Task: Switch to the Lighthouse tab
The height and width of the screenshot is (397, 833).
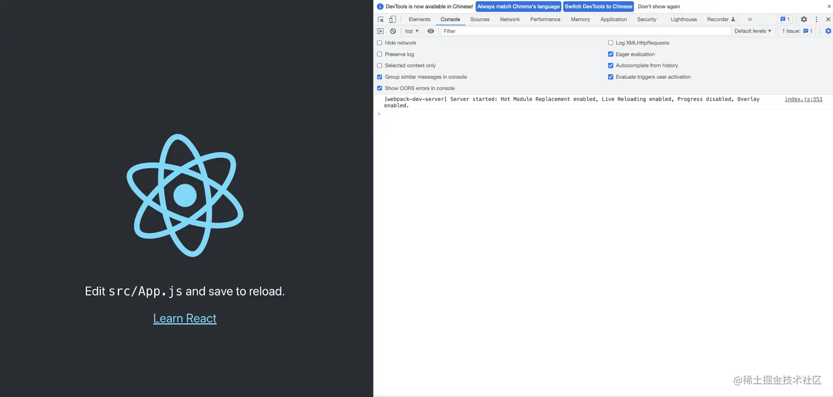Action: 684,19
